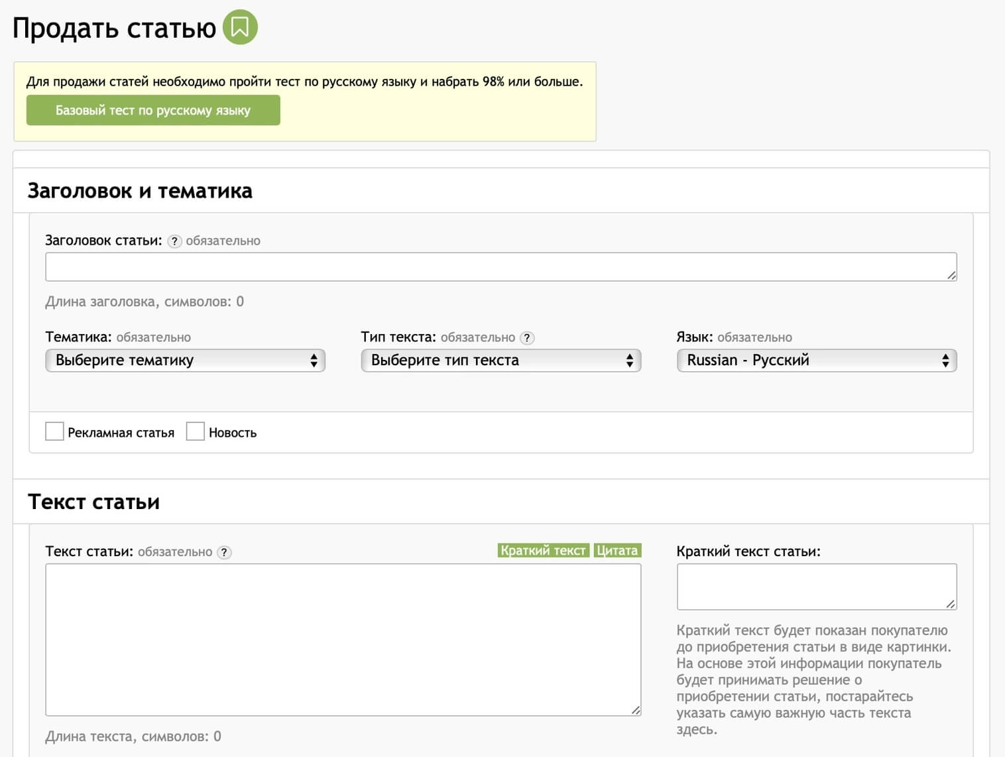Click the Краткий текст green button
The height and width of the screenshot is (757, 1005).
(543, 550)
